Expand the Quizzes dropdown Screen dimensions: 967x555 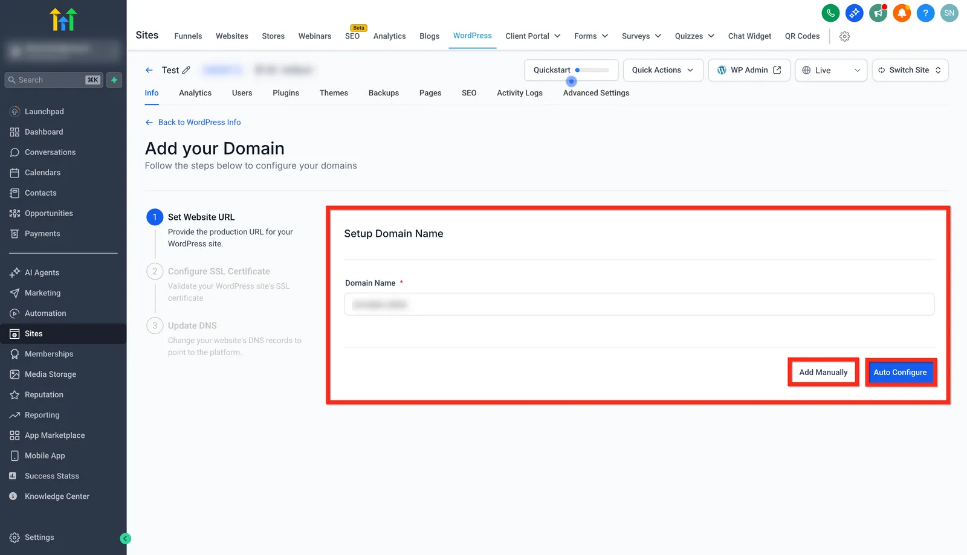tap(694, 36)
